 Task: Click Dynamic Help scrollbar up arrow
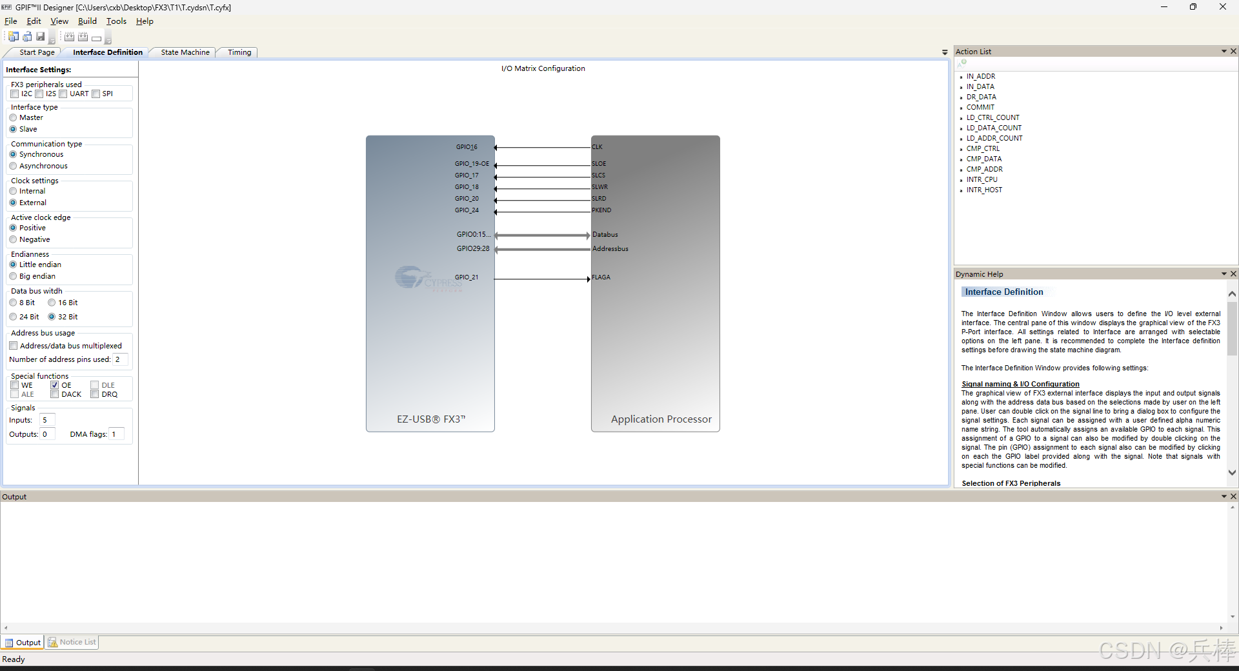tap(1232, 294)
